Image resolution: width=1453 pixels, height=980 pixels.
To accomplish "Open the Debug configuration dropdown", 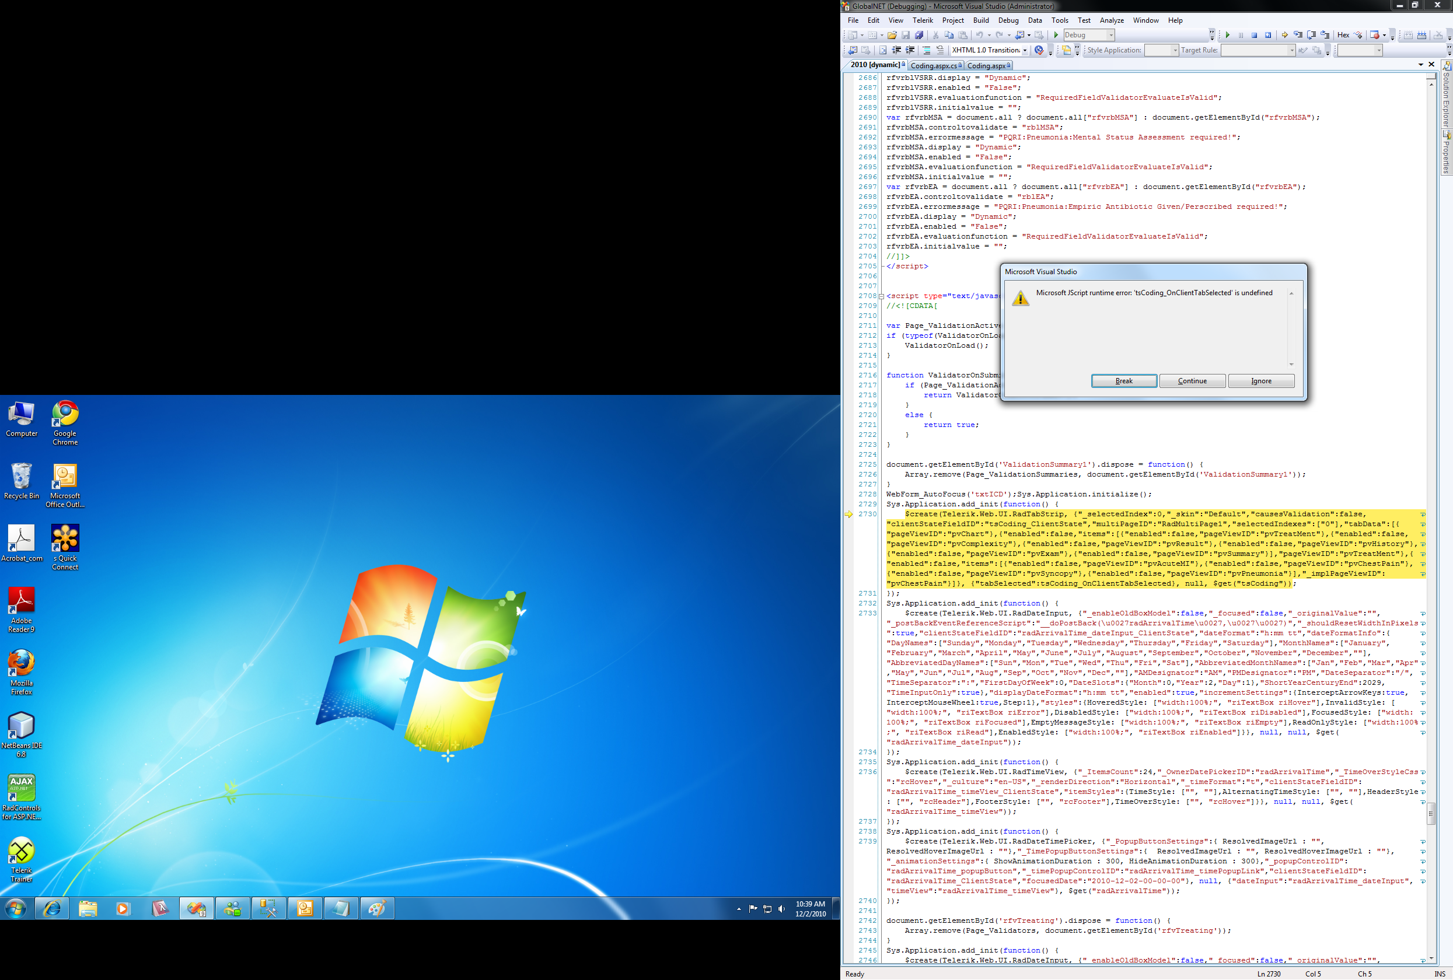I will pos(1110,36).
